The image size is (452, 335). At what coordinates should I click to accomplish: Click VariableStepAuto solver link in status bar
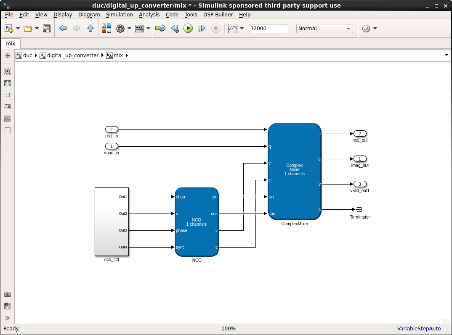pos(419,329)
